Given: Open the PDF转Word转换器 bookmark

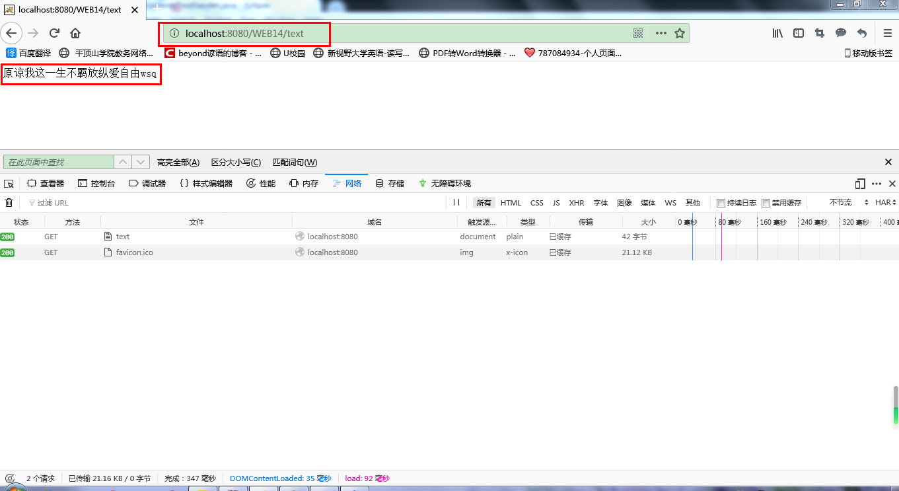Looking at the screenshot, I should [467, 53].
